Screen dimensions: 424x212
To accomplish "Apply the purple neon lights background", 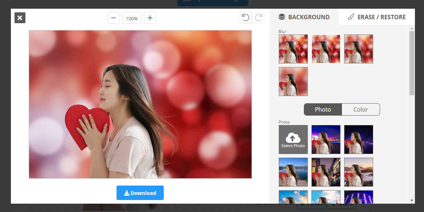I will (359, 197).
